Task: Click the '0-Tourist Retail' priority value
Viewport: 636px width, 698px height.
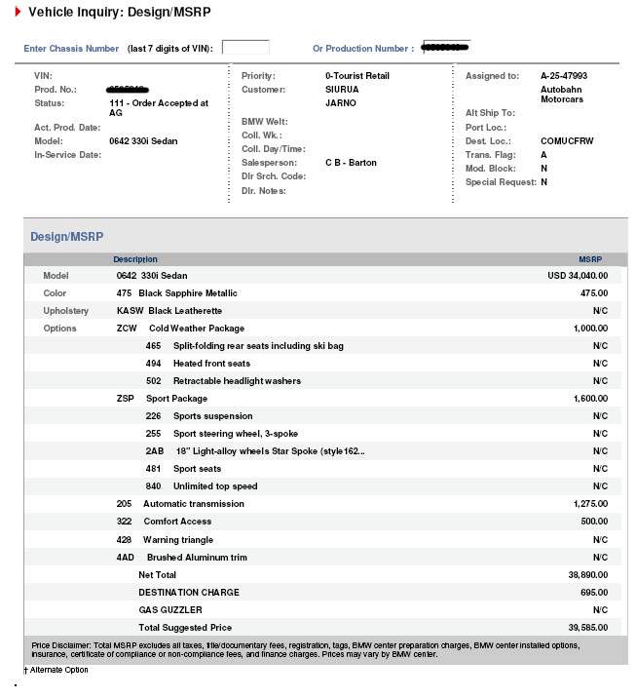Action: [x=357, y=76]
